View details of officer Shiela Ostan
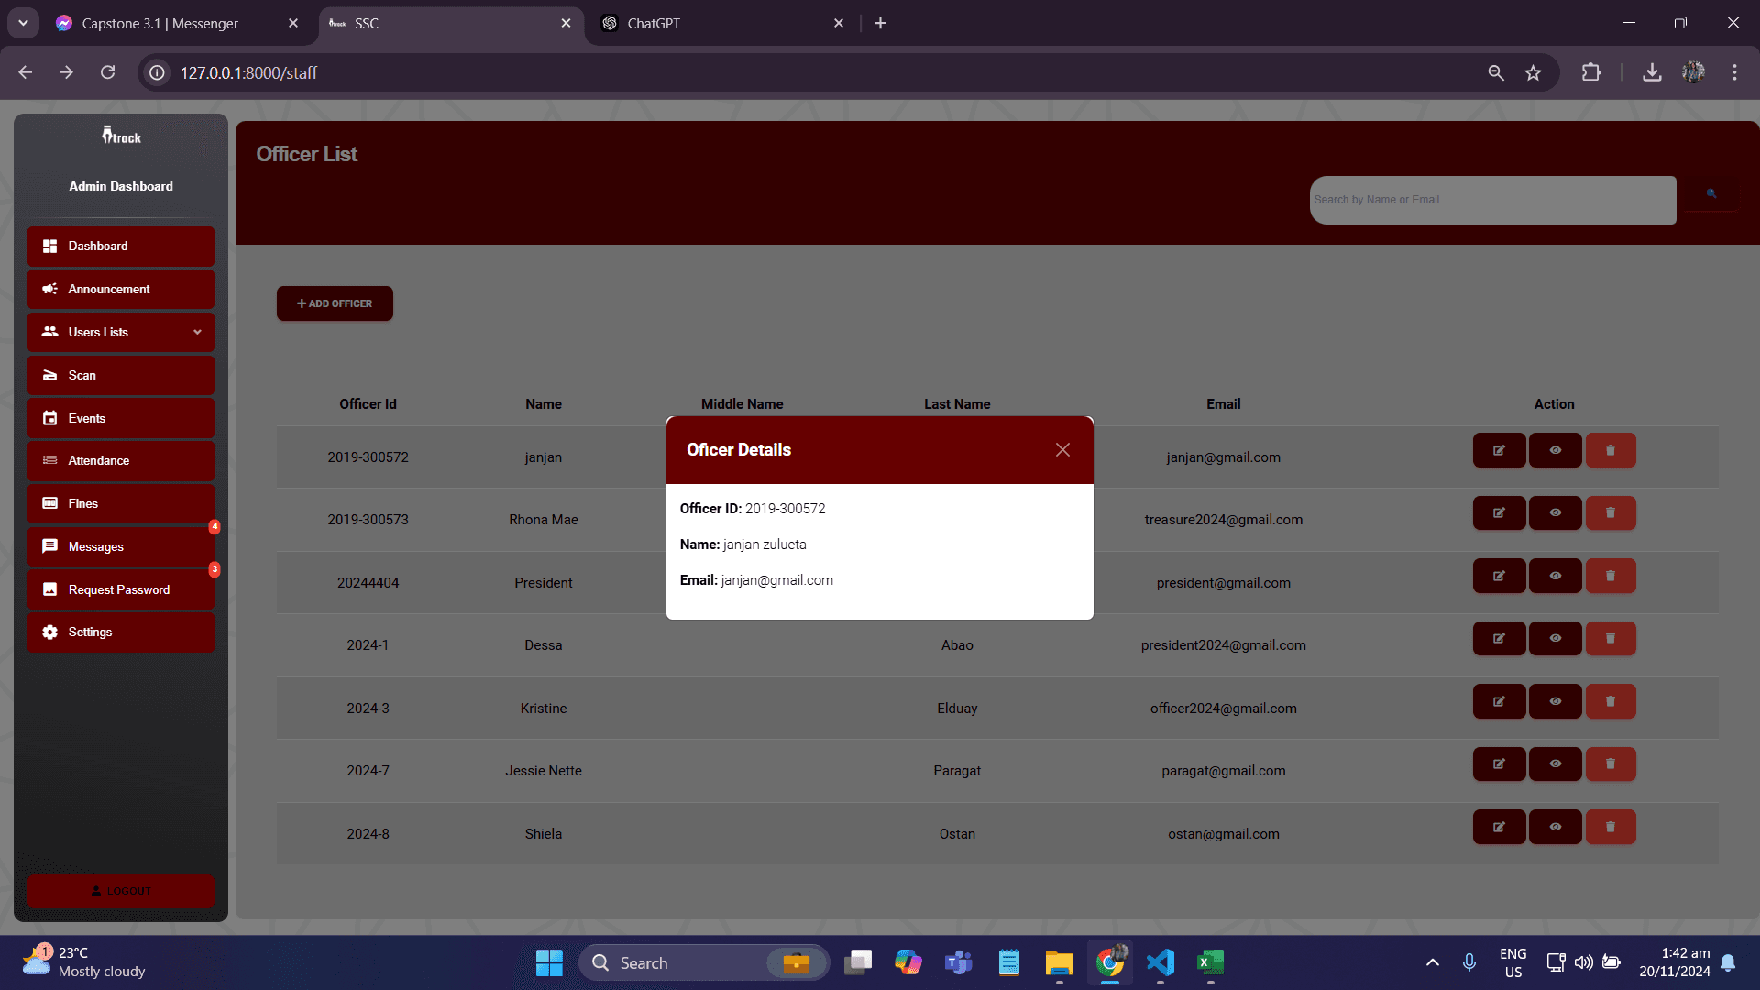This screenshot has height=990, width=1760. pos(1555,827)
